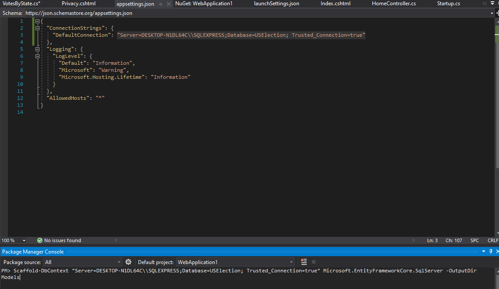Click the schema URL field at the top
The image size is (499, 289).
[79, 13]
